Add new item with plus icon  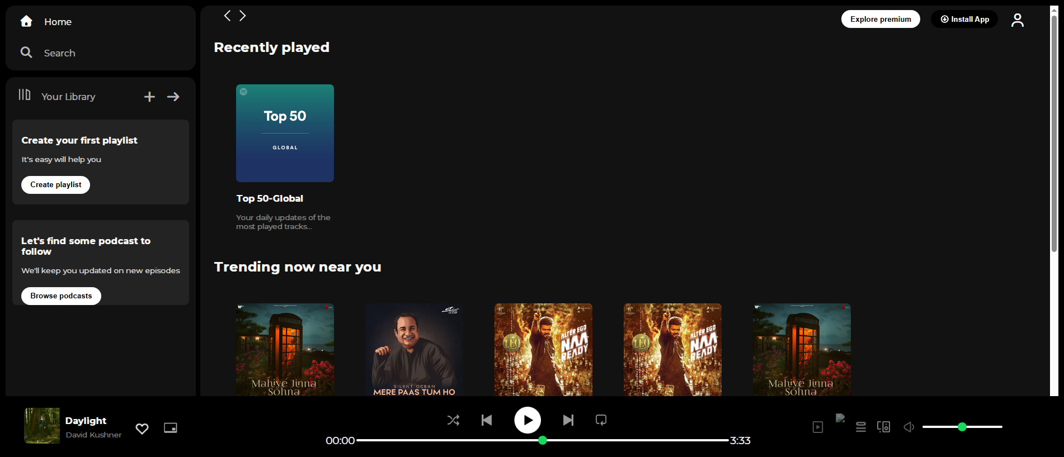click(x=149, y=97)
